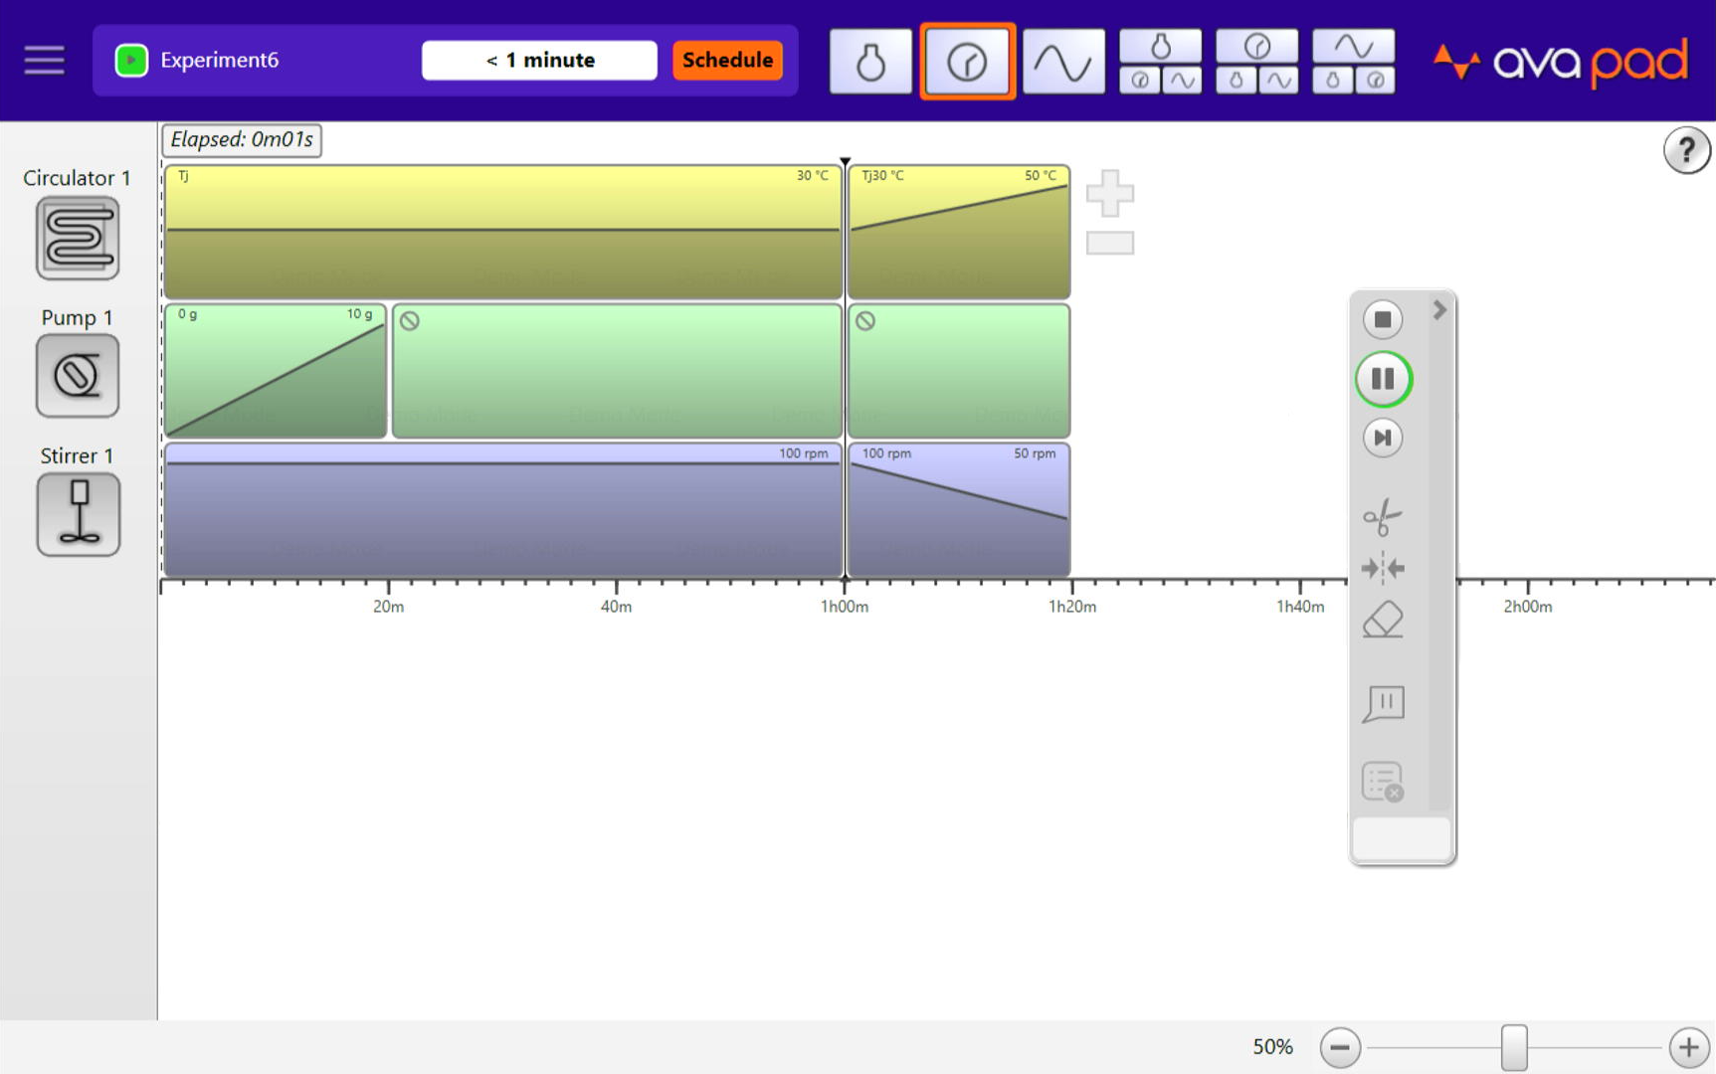Screen dimensions: 1716x1074
Task: Open the help question mark
Action: (x=1686, y=151)
